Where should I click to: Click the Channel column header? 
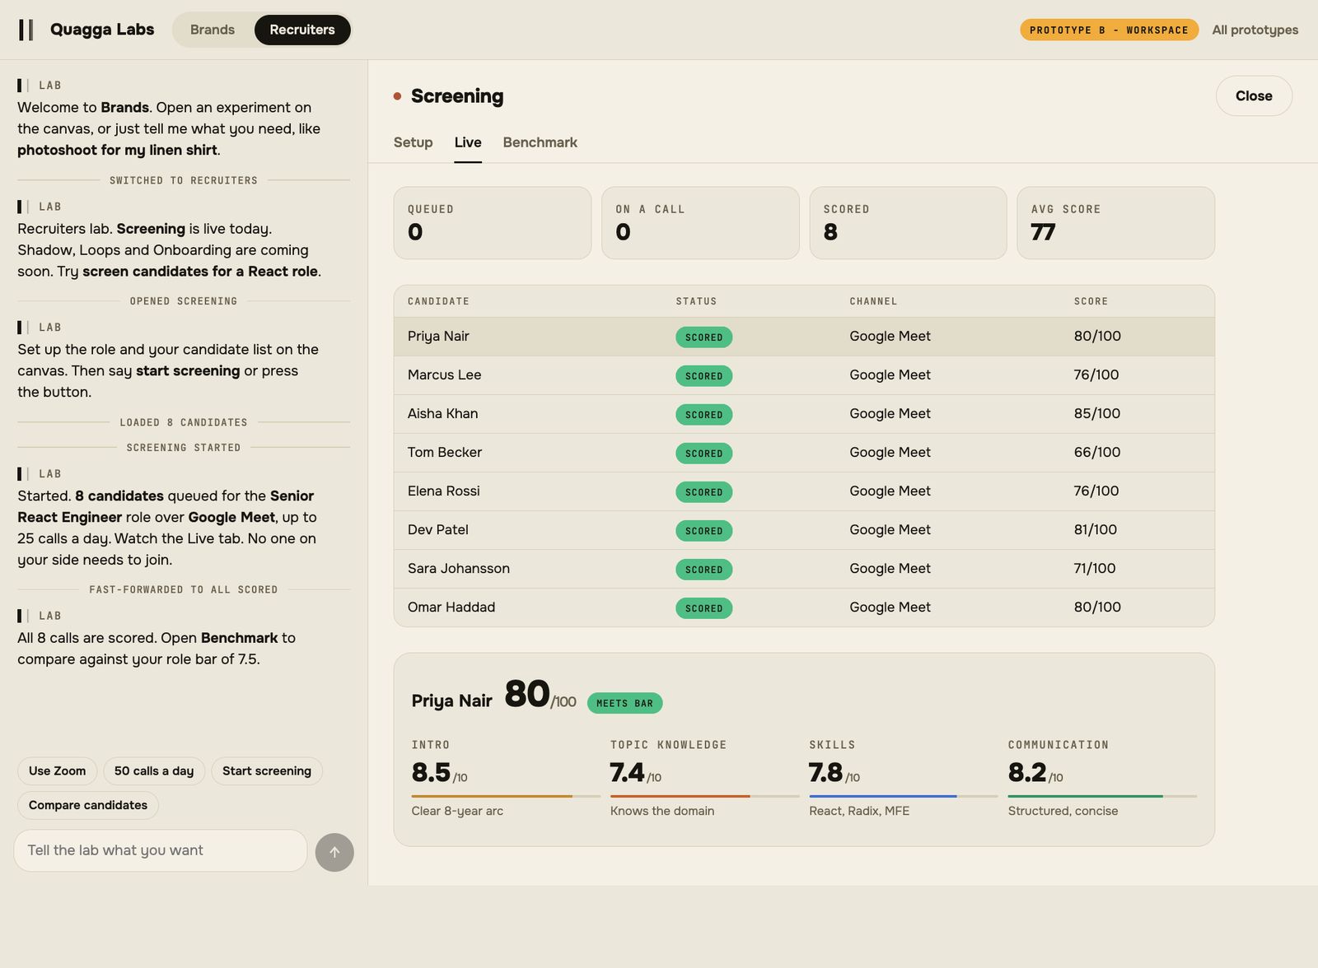873,301
